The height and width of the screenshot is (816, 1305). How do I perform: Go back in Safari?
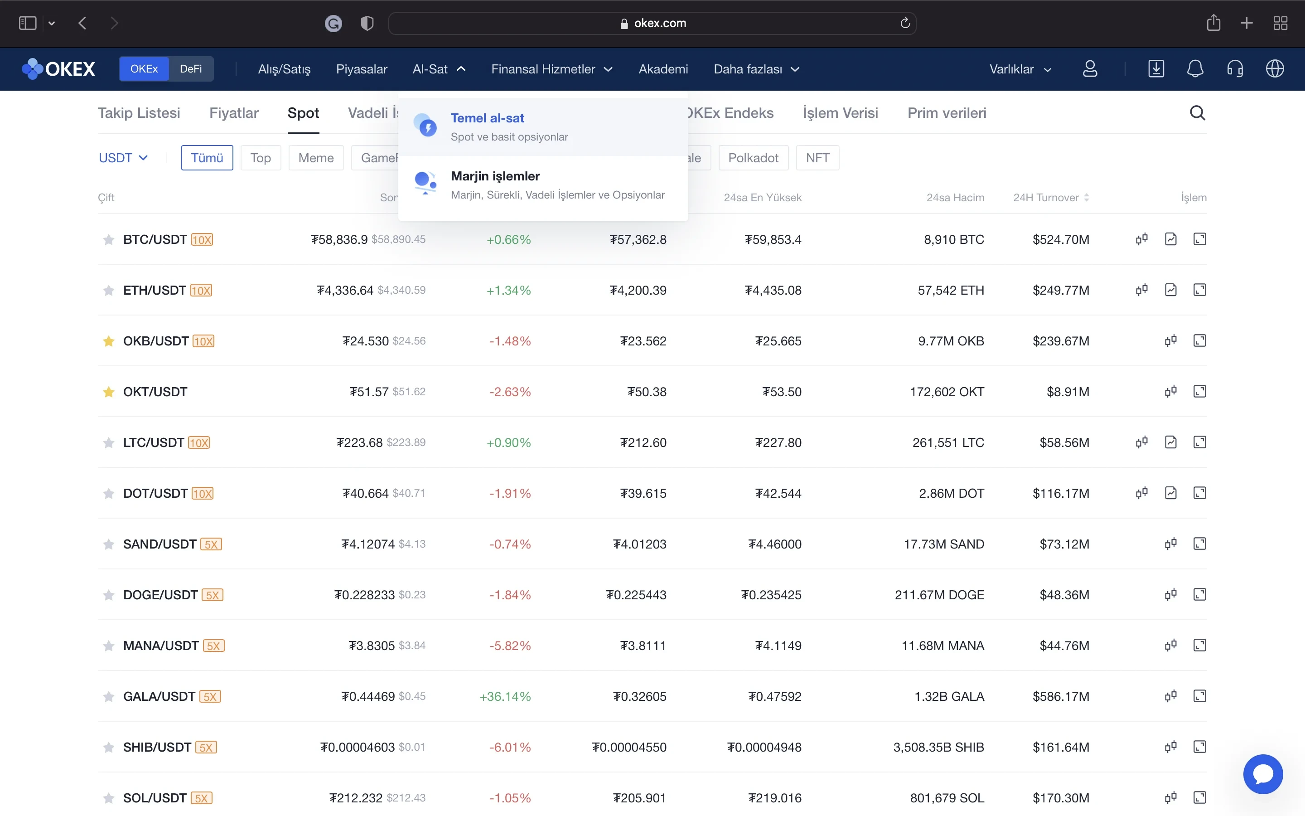point(82,23)
